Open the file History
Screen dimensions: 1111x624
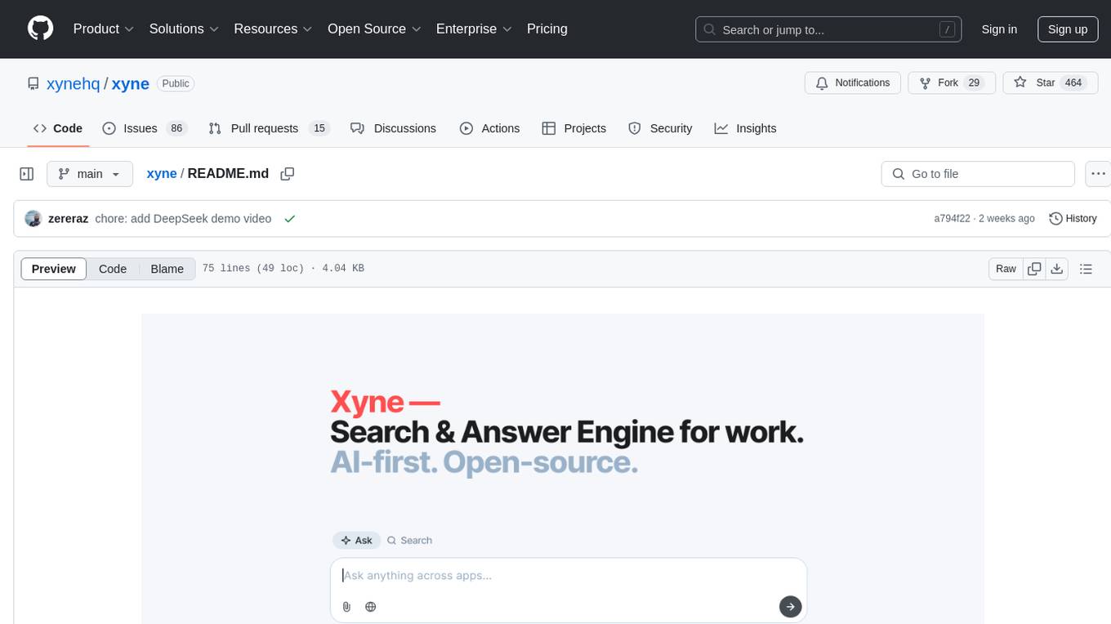pos(1073,219)
